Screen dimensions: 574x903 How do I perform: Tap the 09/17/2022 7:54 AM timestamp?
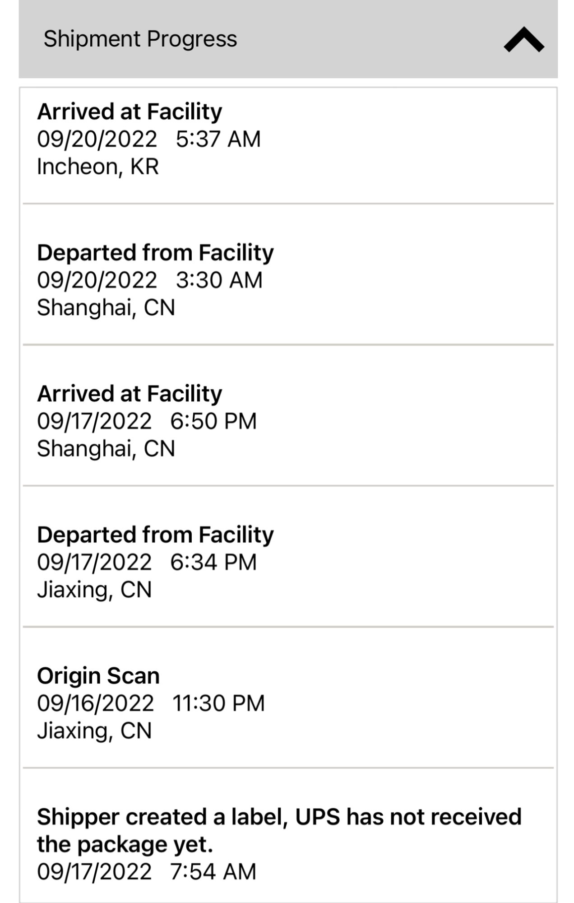pyautogui.click(x=147, y=872)
